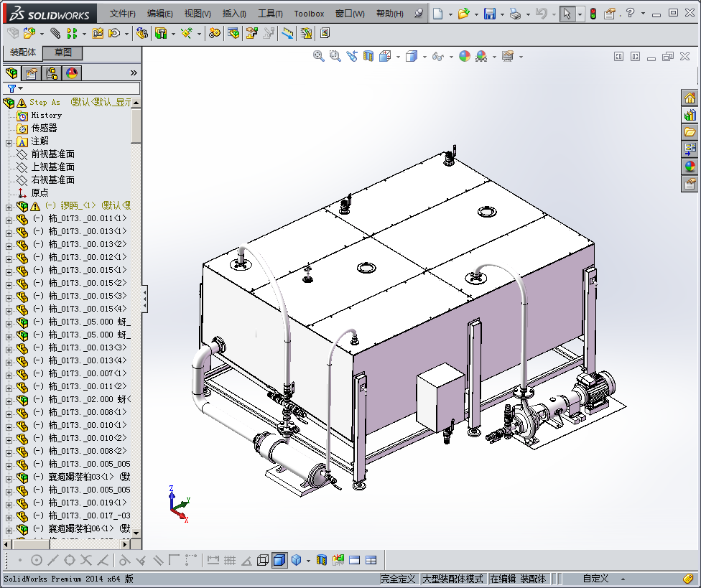701x588 pixels.
Task: Click the DisplayManager color ball icon
Action: (72, 73)
